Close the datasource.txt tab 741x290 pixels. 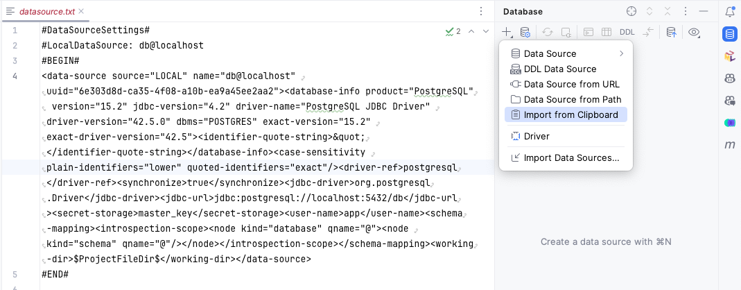point(81,11)
